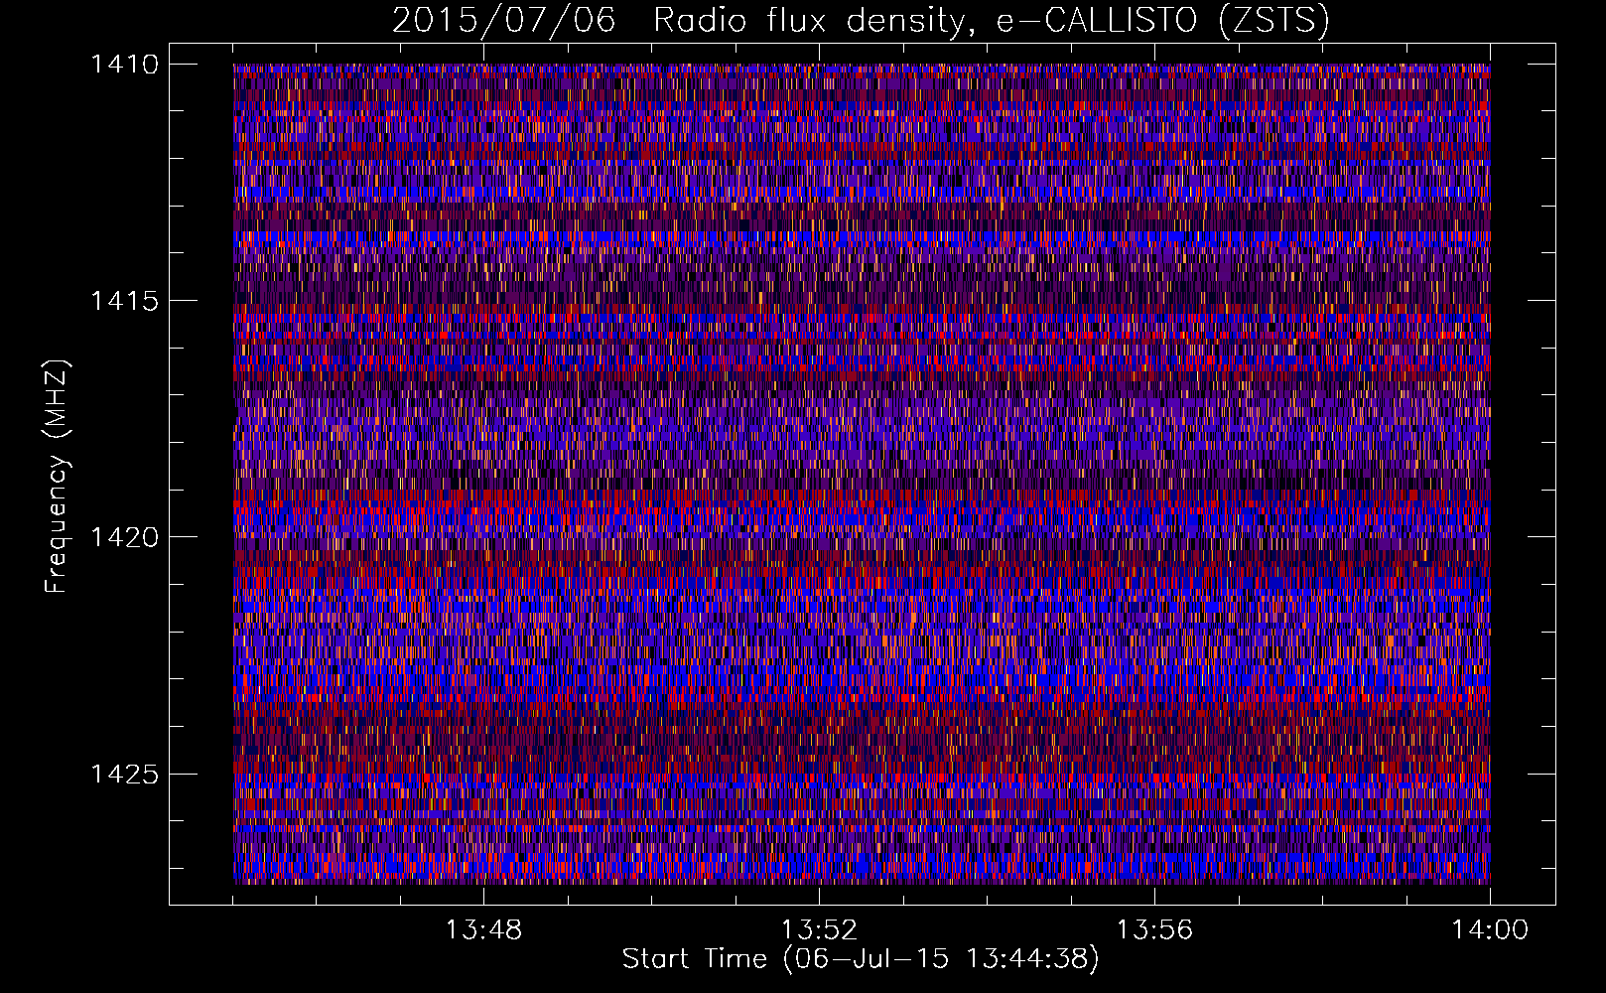Click the 14:00 time tick label
Image resolution: width=1606 pixels, height=993 pixels.
[x=1490, y=930]
